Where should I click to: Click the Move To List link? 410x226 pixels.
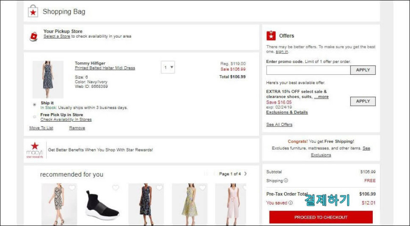pos(41,128)
